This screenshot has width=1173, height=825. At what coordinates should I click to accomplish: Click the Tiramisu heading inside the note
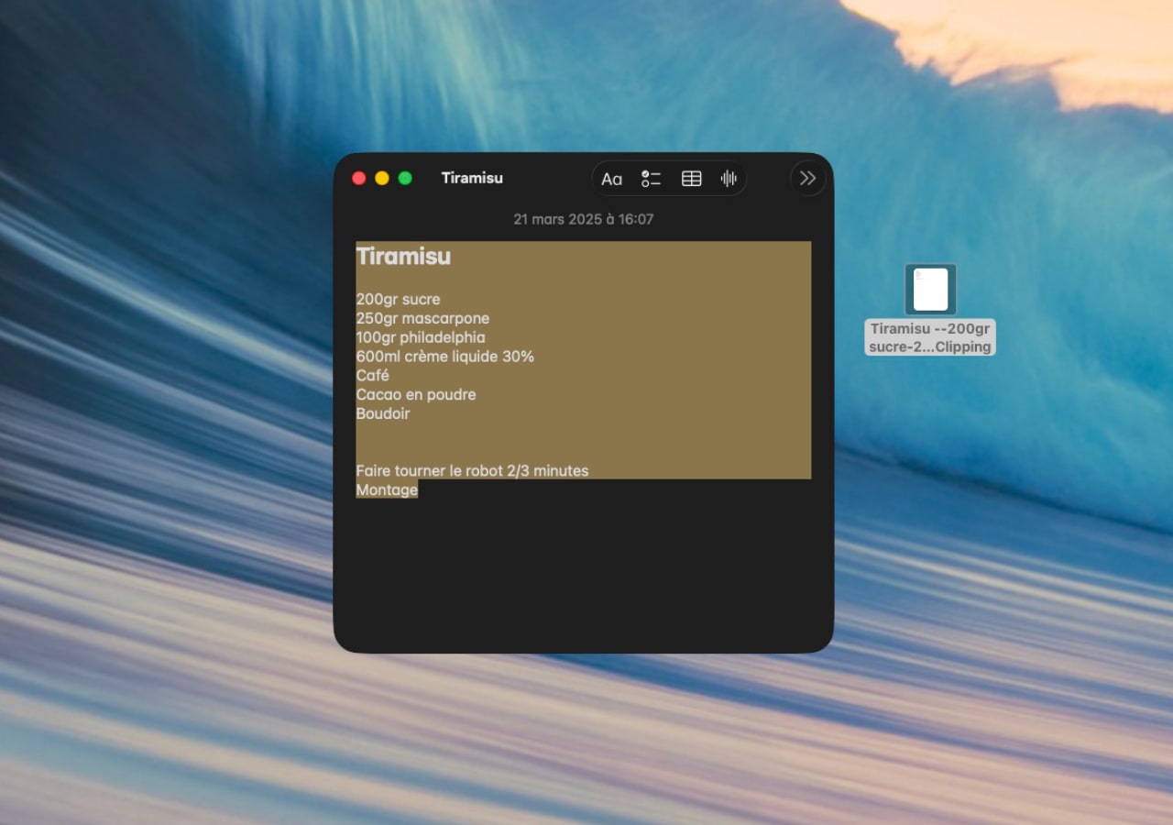[x=403, y=257]
